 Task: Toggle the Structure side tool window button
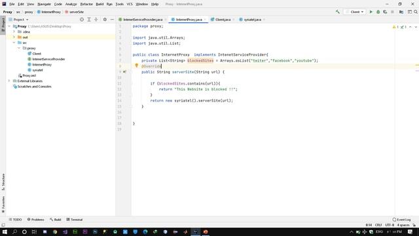pos(3,182)
